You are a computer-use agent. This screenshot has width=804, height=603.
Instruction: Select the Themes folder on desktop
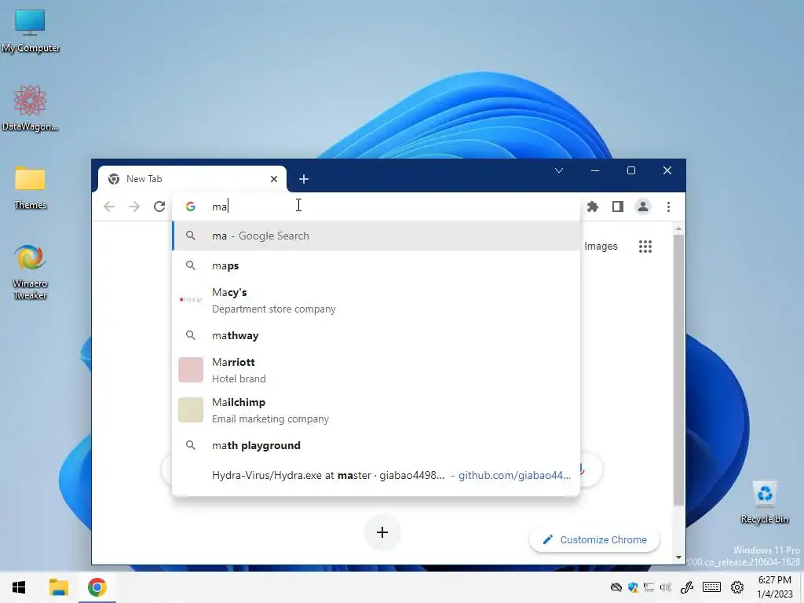[x=30, y=188]
